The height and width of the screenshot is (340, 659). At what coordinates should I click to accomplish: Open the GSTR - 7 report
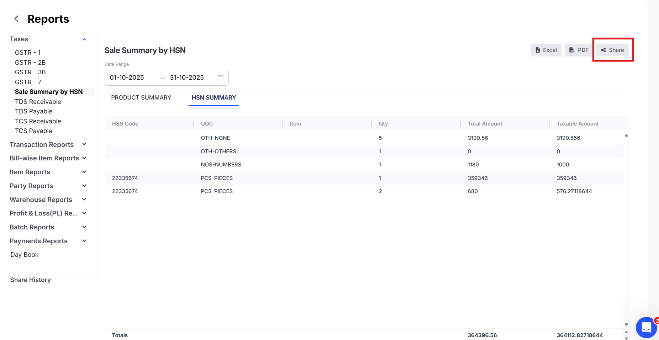pyautogui.click(x=28, y=82)
